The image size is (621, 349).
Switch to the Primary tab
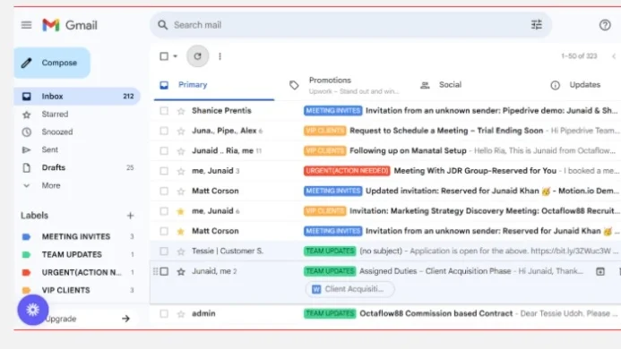click(x=214, y=85)
